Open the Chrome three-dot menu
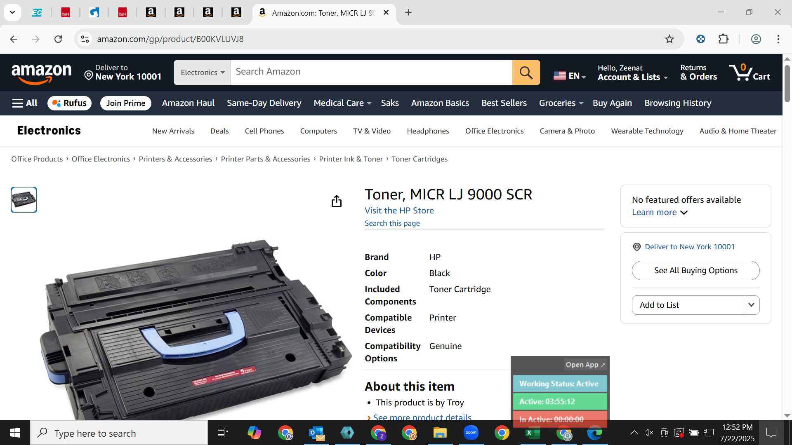The width and height of the screenshot is (792, 445). click(x=778, y=39)
